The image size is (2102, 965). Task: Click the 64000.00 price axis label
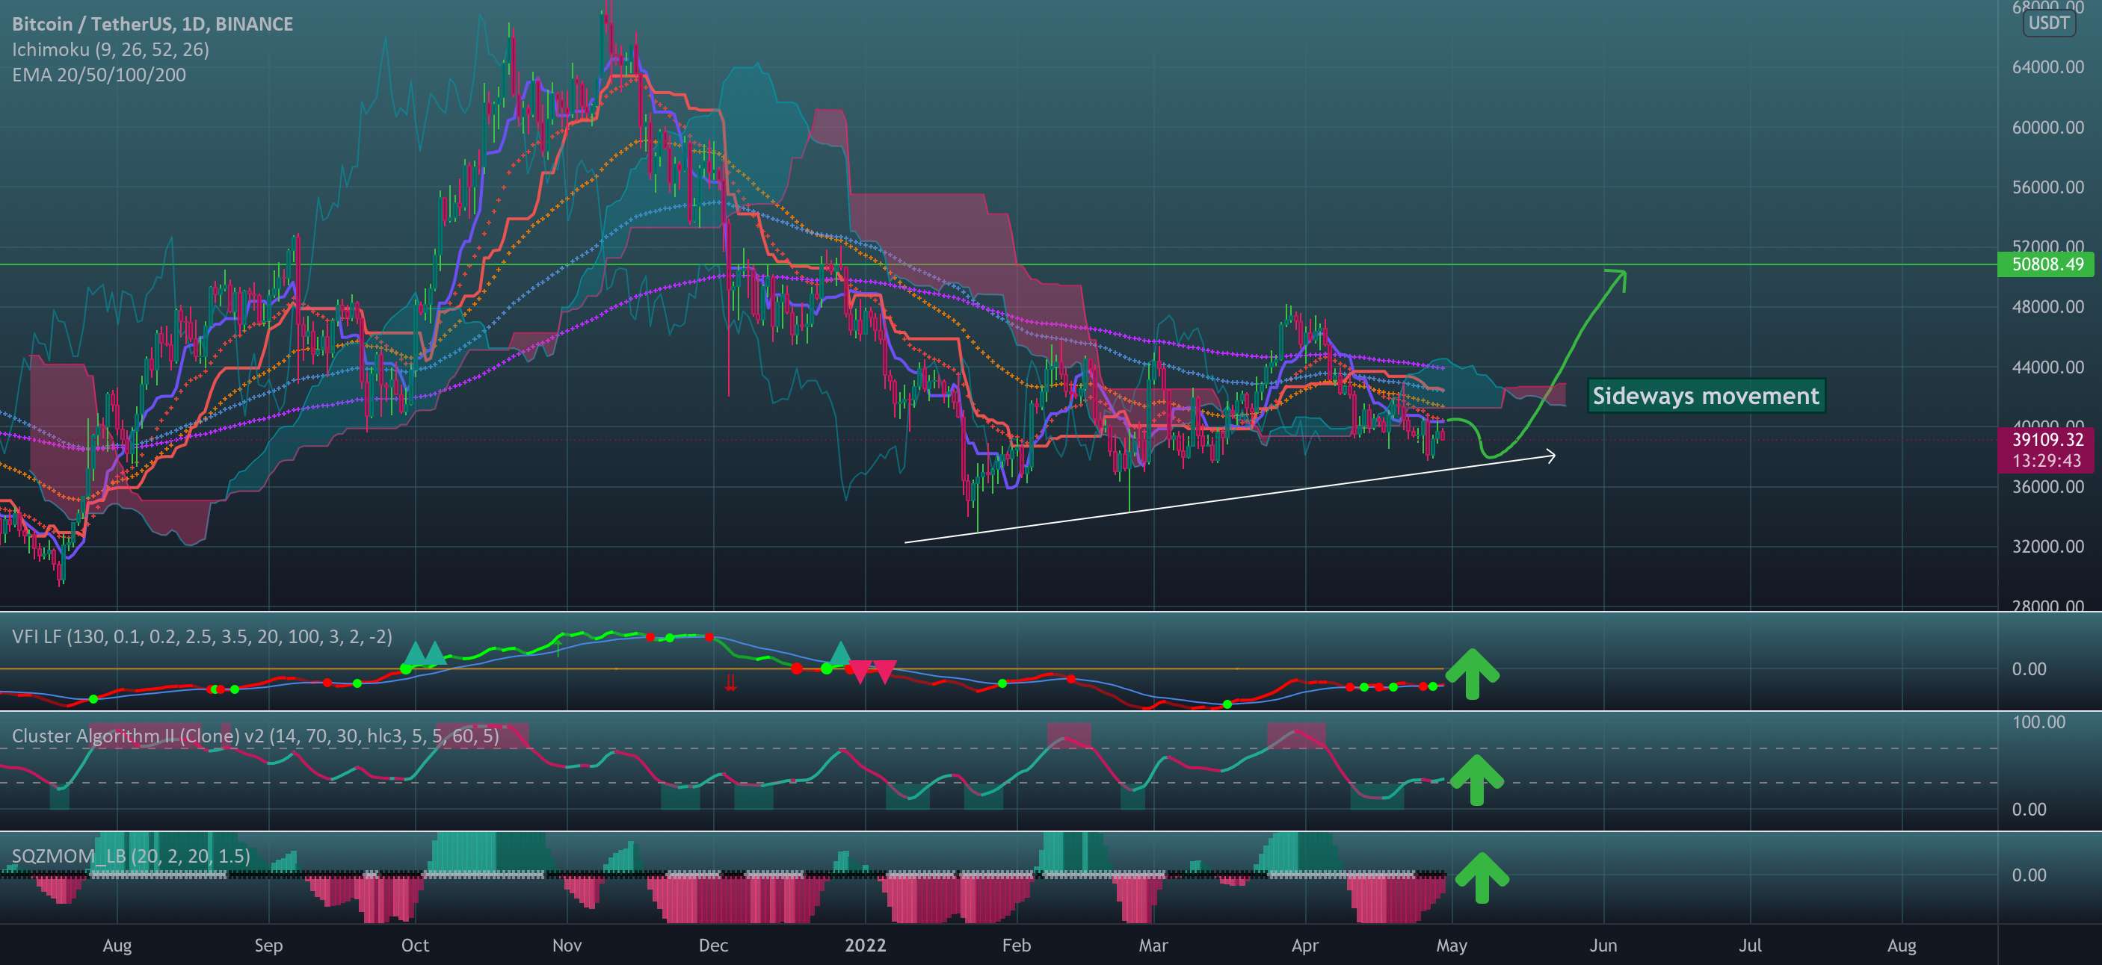(2047, 66)
